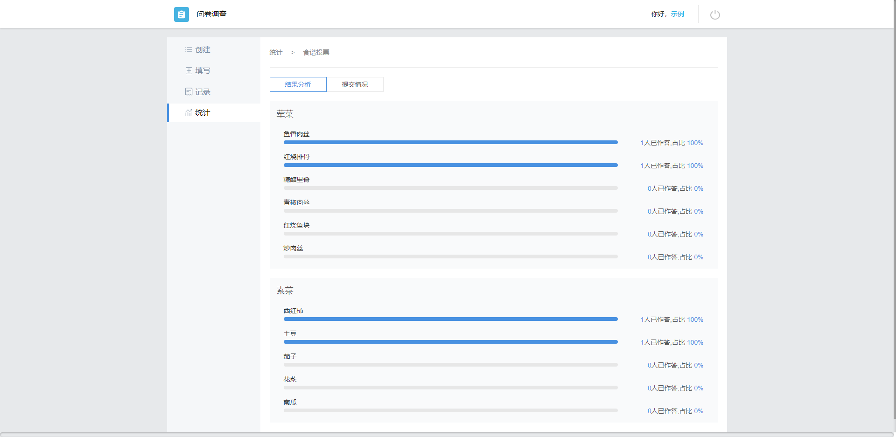The height and width of the screenshot is (437, 896).
Task: Click the 炒肉丝 option label
Action: pos(293,248)
